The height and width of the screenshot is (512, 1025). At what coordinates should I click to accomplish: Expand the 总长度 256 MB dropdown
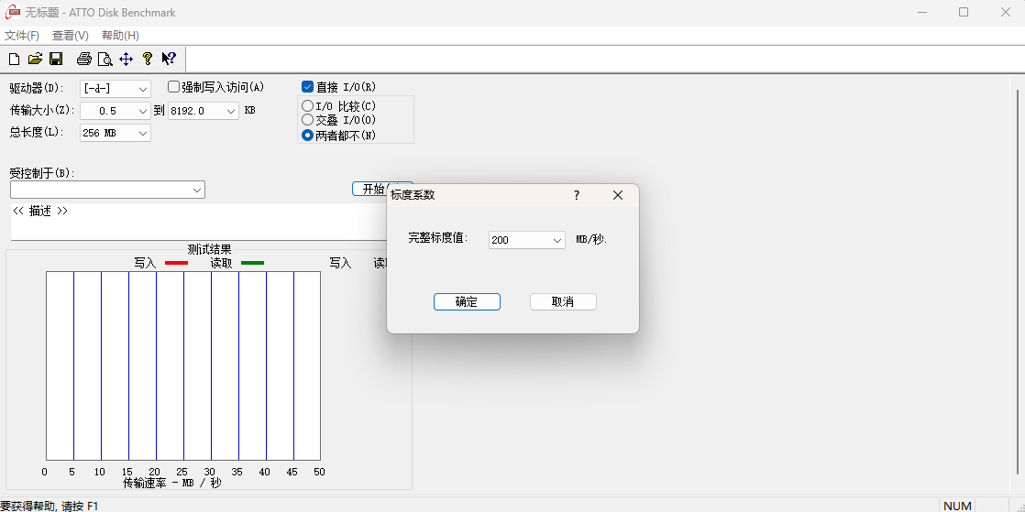(x=143, y=134)
